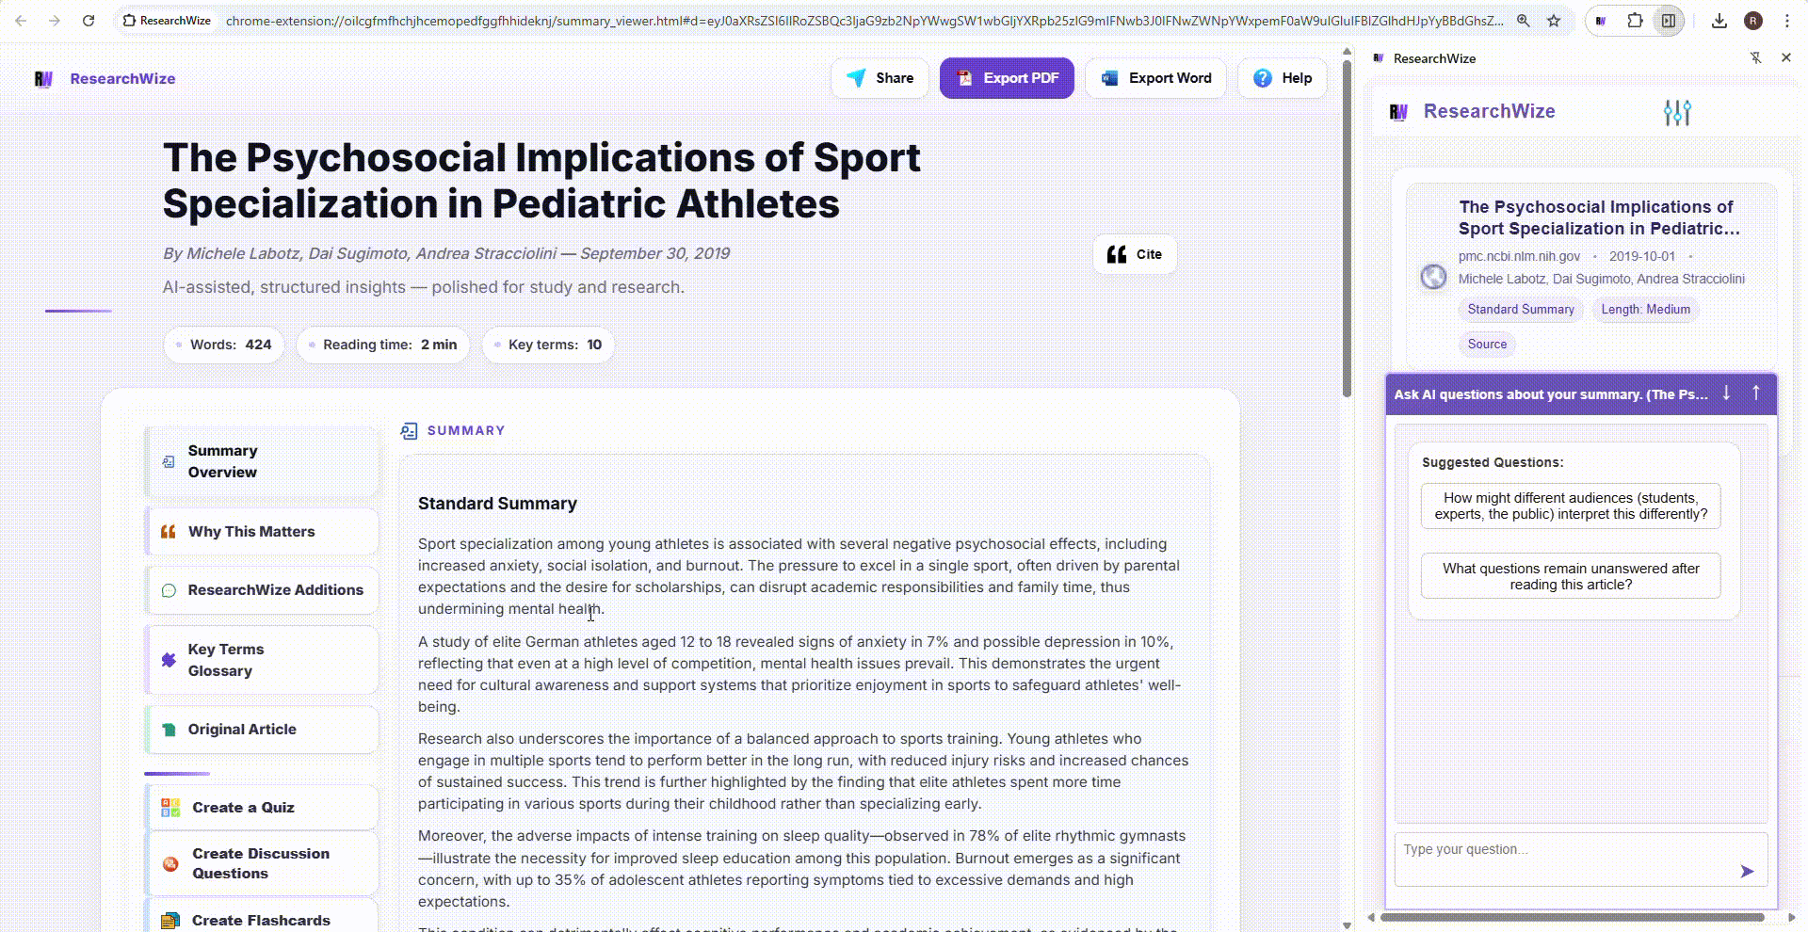
Task: Open the browser extensions puzzle icon
Action: 1635,21
